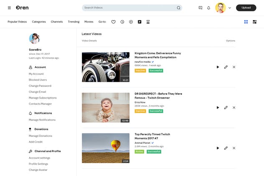Visit Eros Now channel
The width and height of the screenshot is (264, 176).
pos(140,102)
